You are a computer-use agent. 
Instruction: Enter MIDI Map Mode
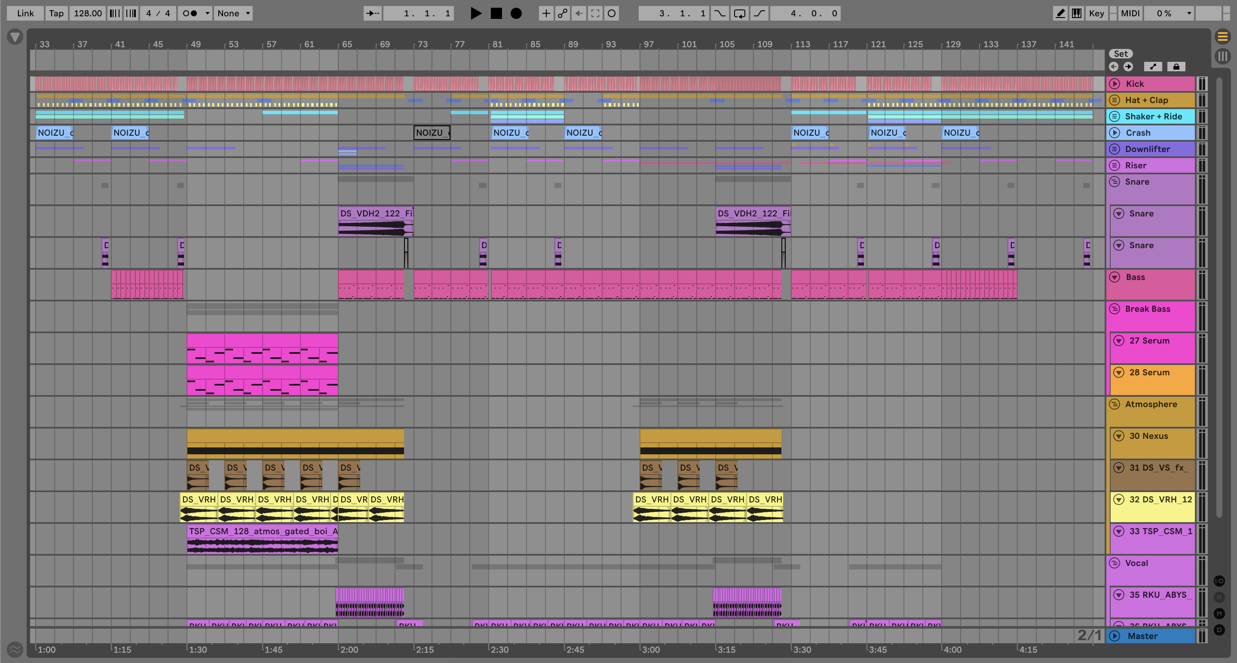(x=1130, y=13)
